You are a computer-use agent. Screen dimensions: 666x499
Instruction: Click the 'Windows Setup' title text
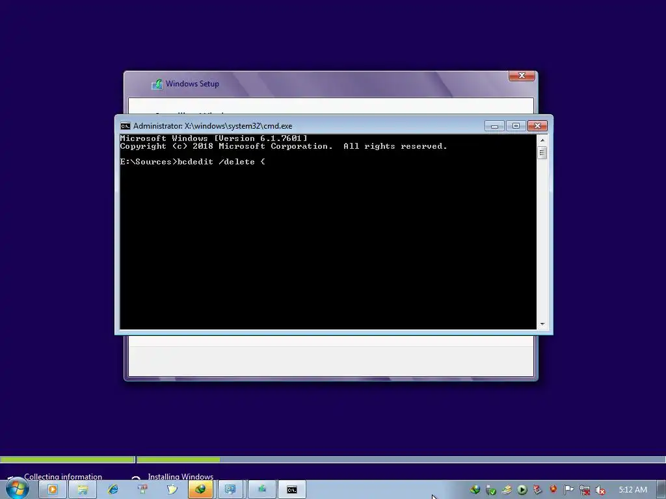click(193, 84)
